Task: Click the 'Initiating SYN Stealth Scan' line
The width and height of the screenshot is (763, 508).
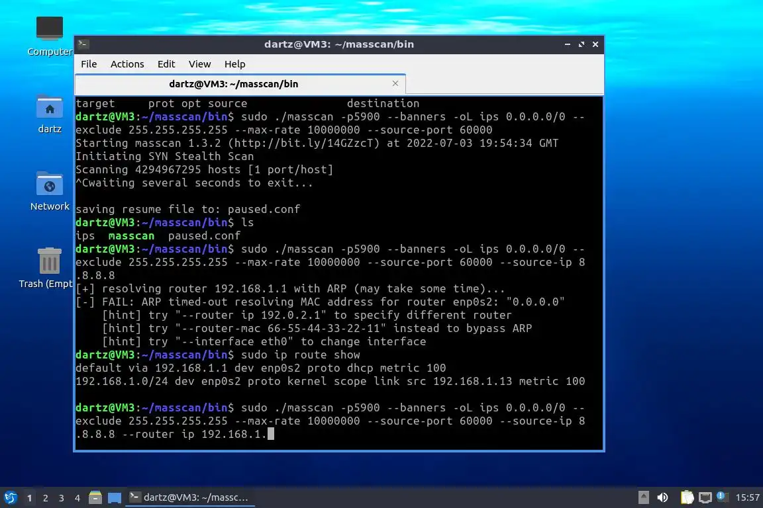Action: coord(164,157)
